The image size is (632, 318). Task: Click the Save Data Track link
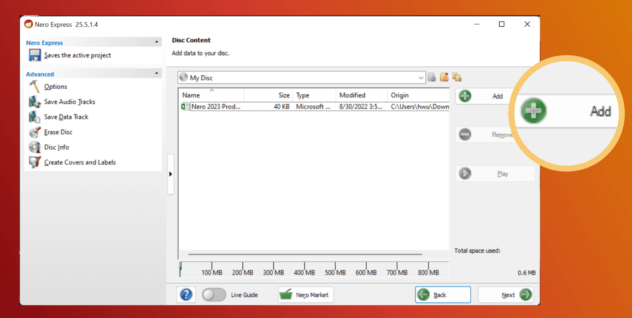[x=66, y=117]
